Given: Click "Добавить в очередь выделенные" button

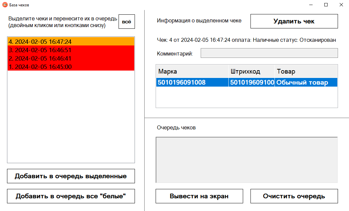Looking at the screenshot, I should 71,176.
